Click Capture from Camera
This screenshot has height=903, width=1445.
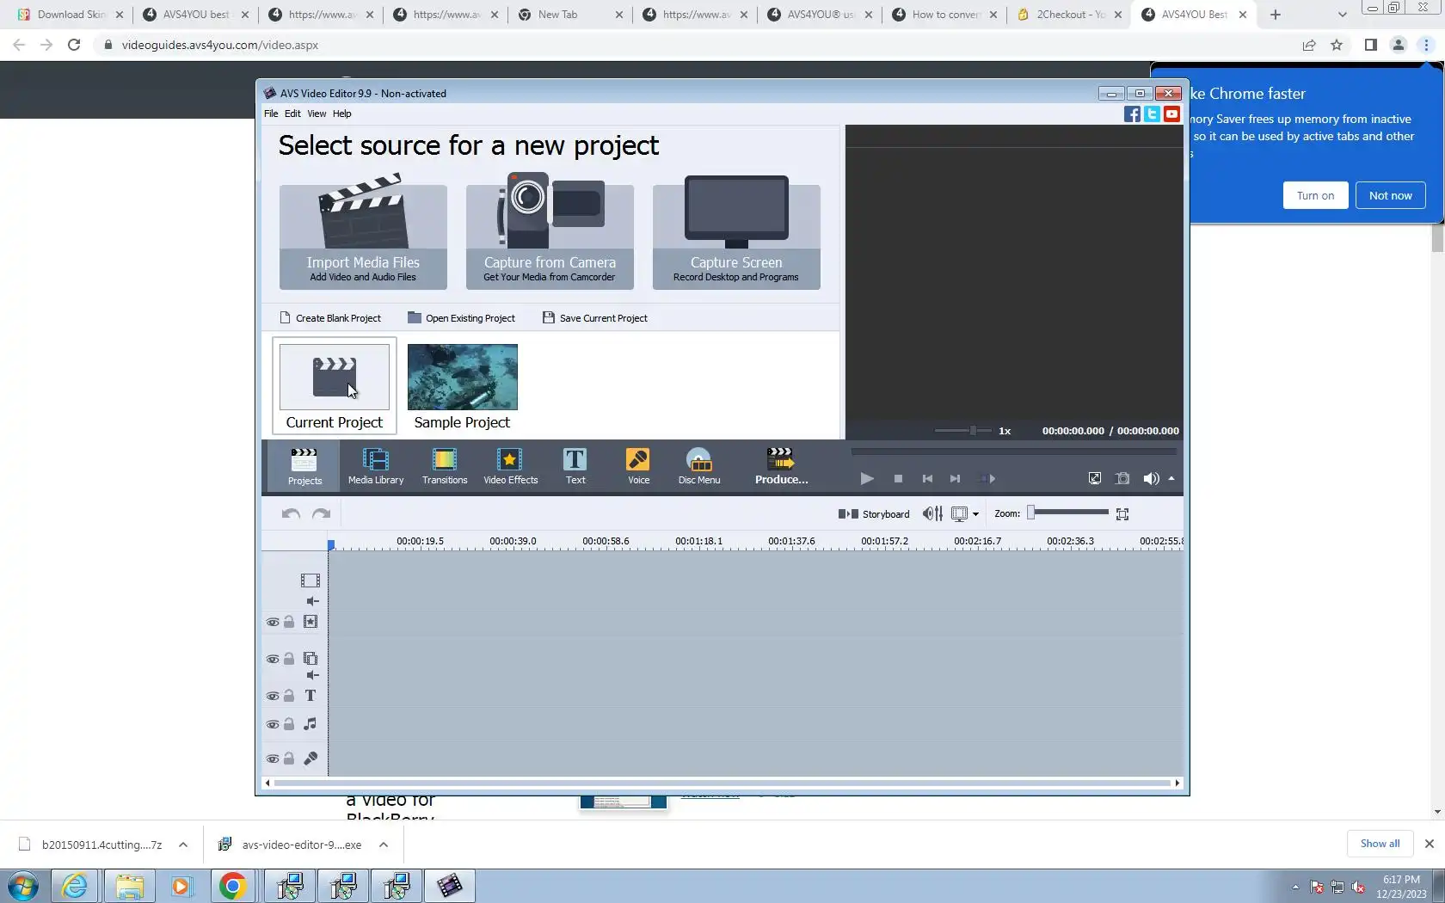pyautogui.click(x=550, y=232)
